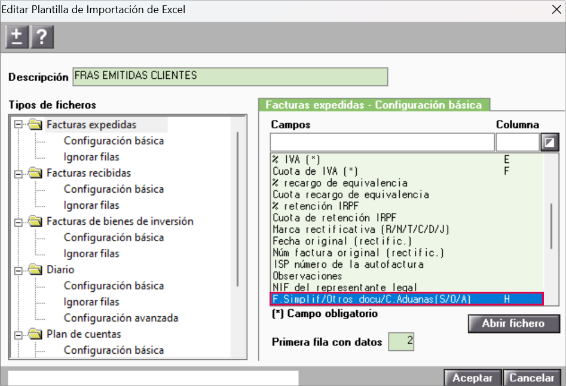
Task: Click the Facturas de bienes de inversión folder icon
Action: pyautogui.click(x=35, y=221)
